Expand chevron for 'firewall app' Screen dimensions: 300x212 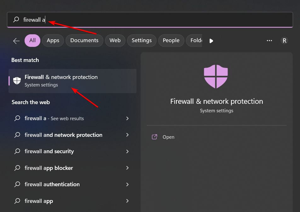point(127,201)
